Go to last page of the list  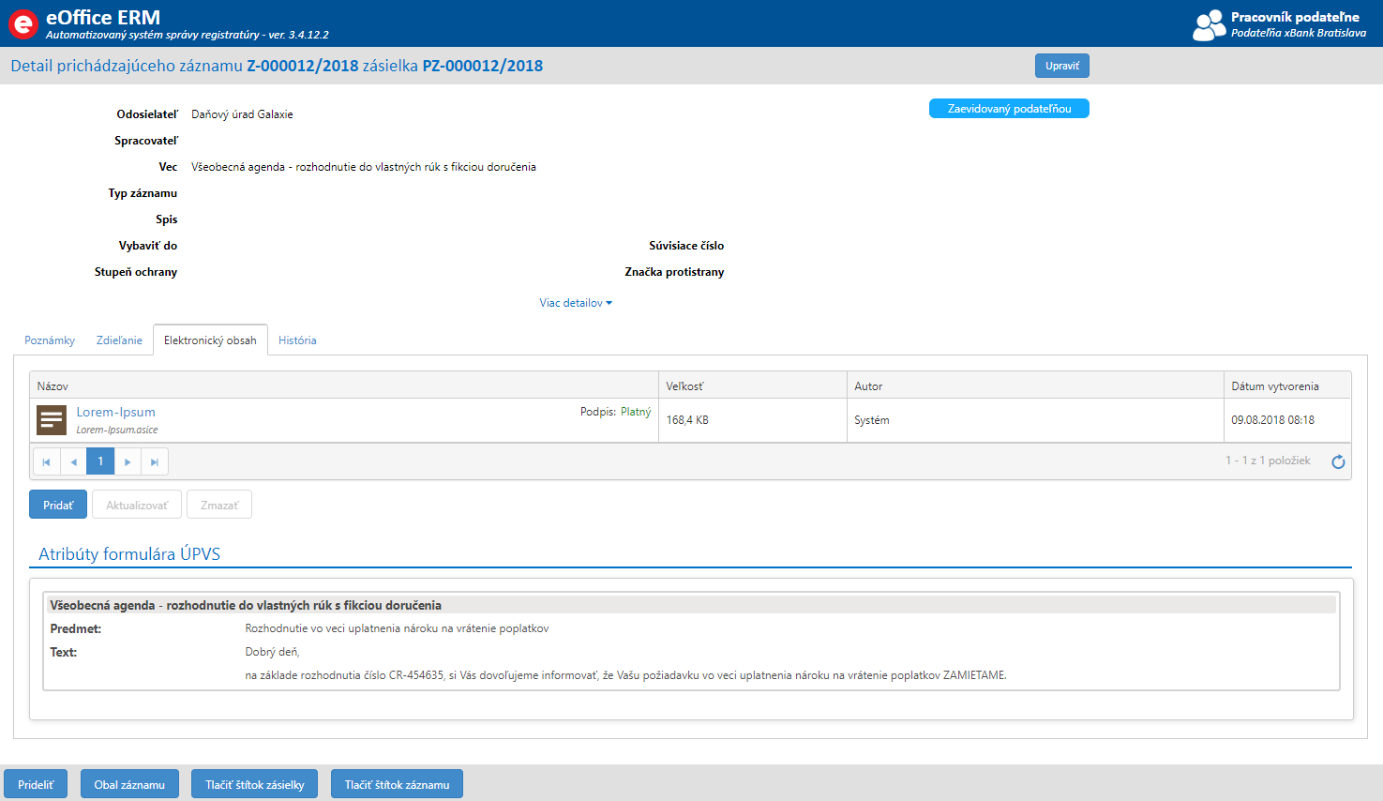pos(155,461)
